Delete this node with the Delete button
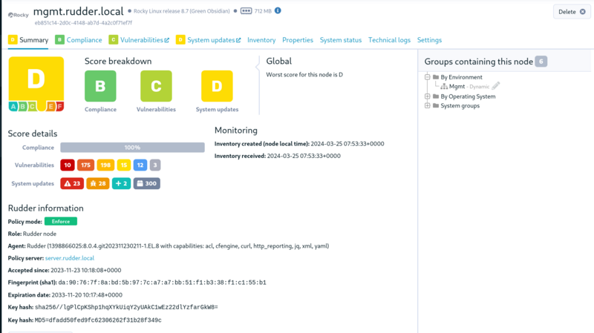The height and width of the screenshot is (333, 594). click(x=572, y=12)
